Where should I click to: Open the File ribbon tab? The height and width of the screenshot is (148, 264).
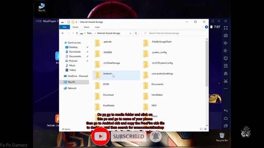point(64,27)
